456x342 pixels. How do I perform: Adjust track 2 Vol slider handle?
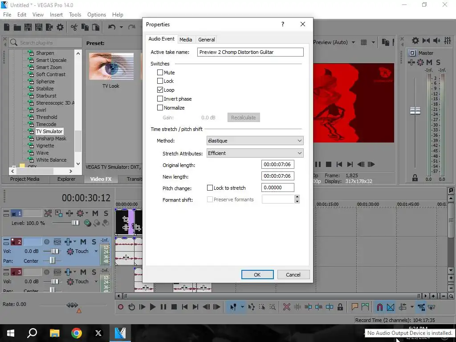click(x=54, y=251)
